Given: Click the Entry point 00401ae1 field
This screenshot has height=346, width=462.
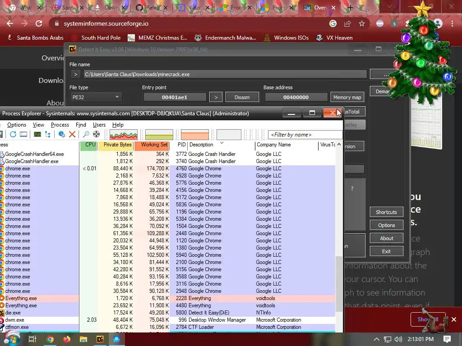Looking at the screenshot, I should pyautogui.click(x=175, y=97).
